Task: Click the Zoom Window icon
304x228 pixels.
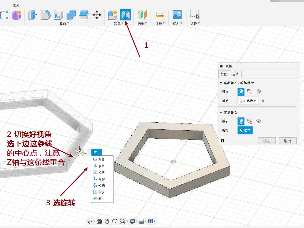Action: pyautogui.click(x=122, y=221)
